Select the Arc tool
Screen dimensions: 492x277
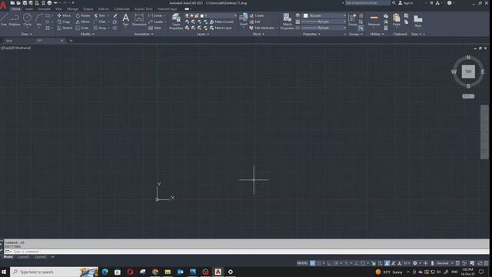click(x=39, y=19)
